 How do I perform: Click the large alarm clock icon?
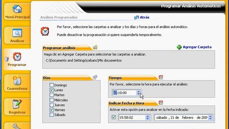tap(45, 31)
